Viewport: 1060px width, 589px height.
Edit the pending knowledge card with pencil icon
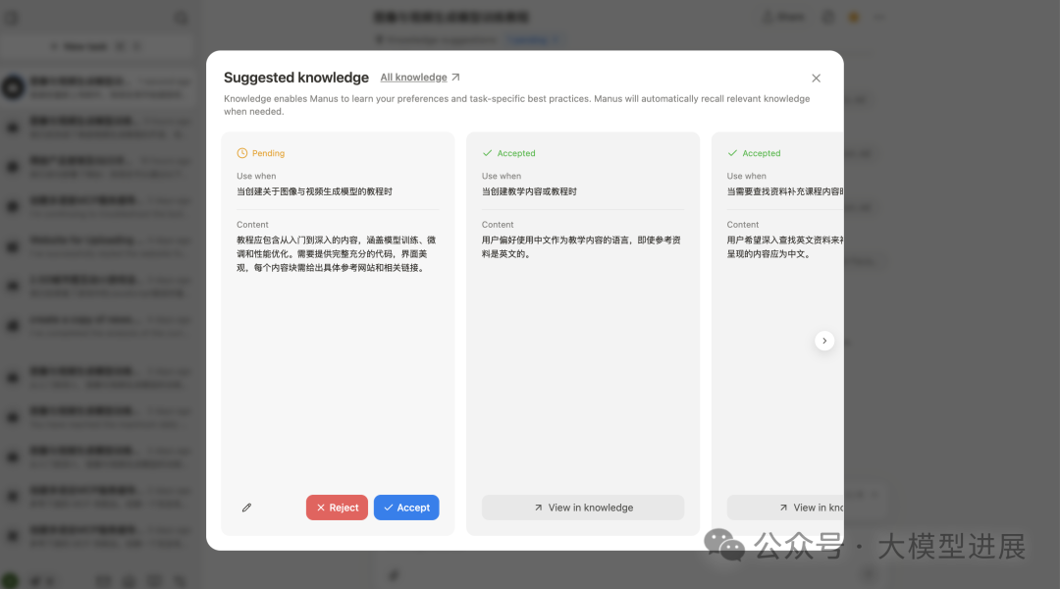point(246,508)
